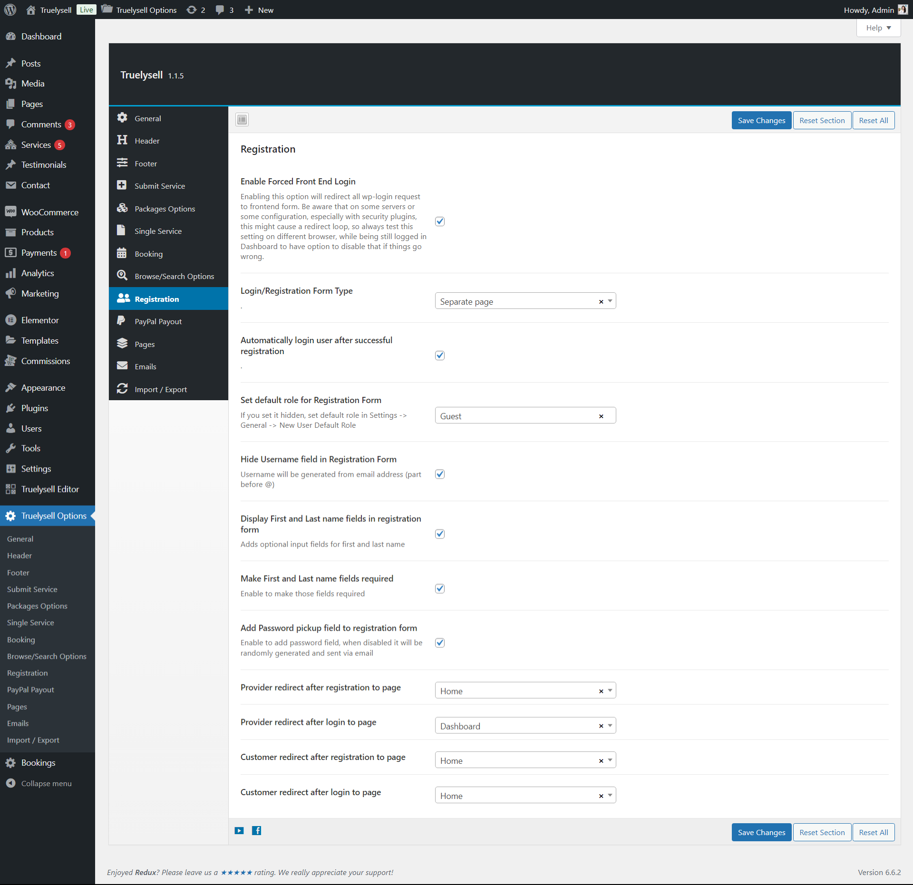Click the top Save Changes button
This screenshot has width=913, height=885.
coord(761,120)
